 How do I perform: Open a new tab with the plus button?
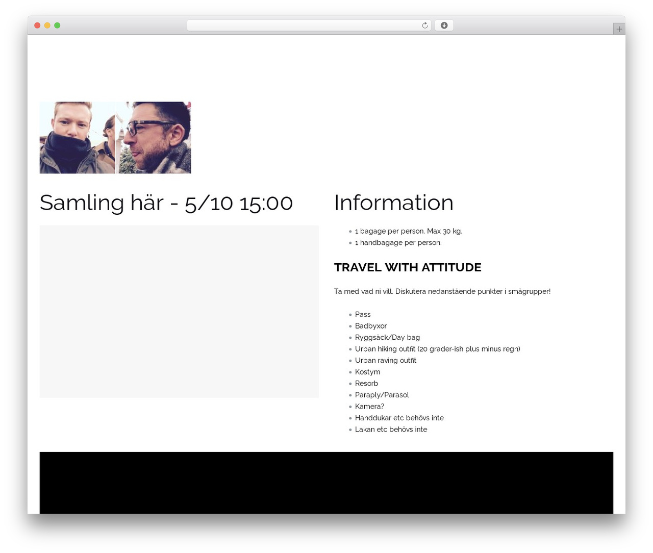(619, 29)
